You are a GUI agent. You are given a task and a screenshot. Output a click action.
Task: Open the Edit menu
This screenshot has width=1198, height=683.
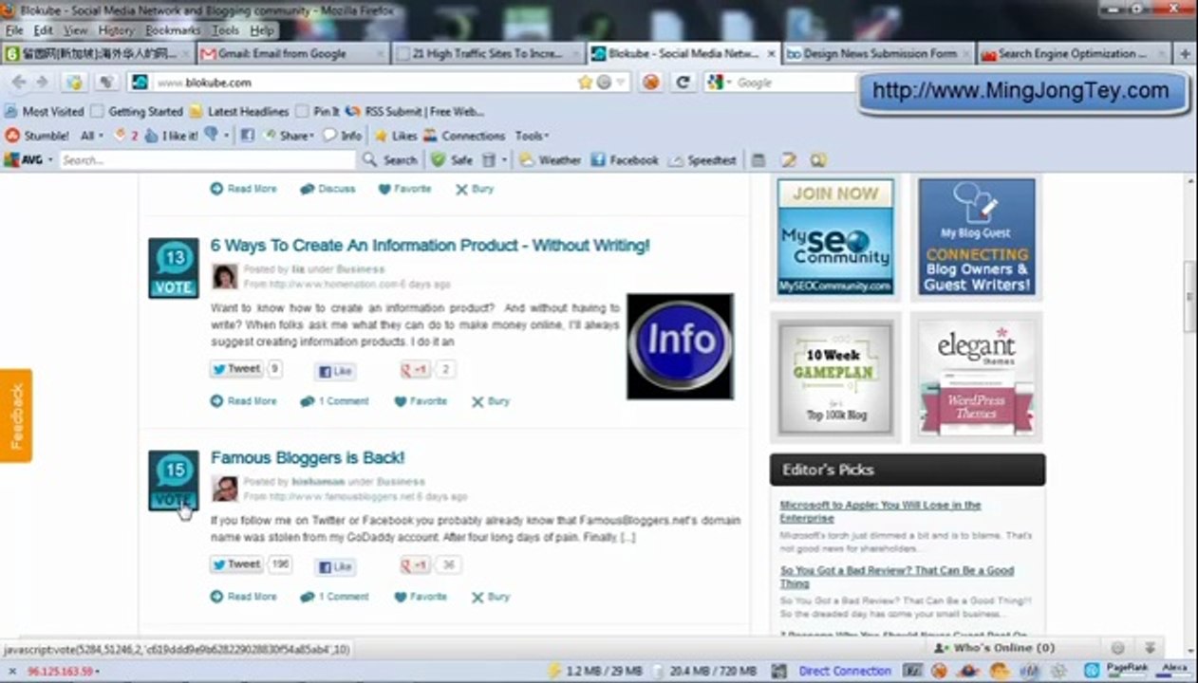[x=43, y=30]
